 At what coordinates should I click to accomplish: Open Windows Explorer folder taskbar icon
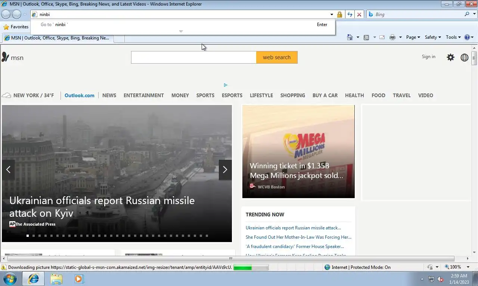(x=56, y=279)
